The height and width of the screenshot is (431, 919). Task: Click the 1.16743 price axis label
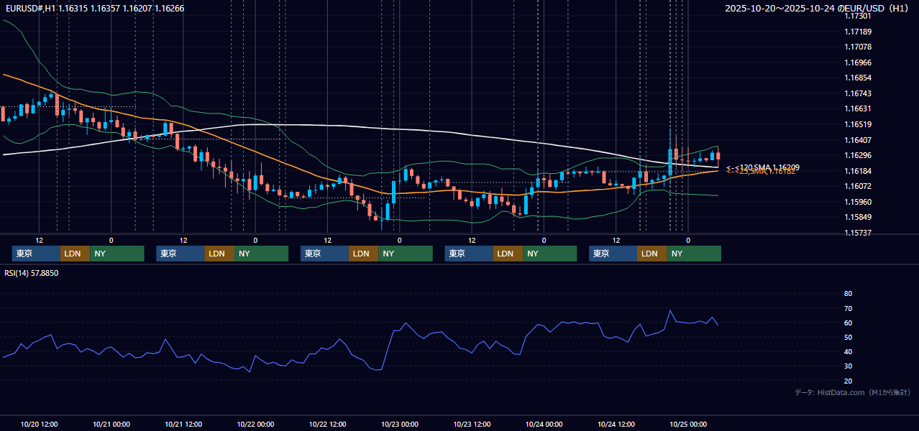[857, 93]
